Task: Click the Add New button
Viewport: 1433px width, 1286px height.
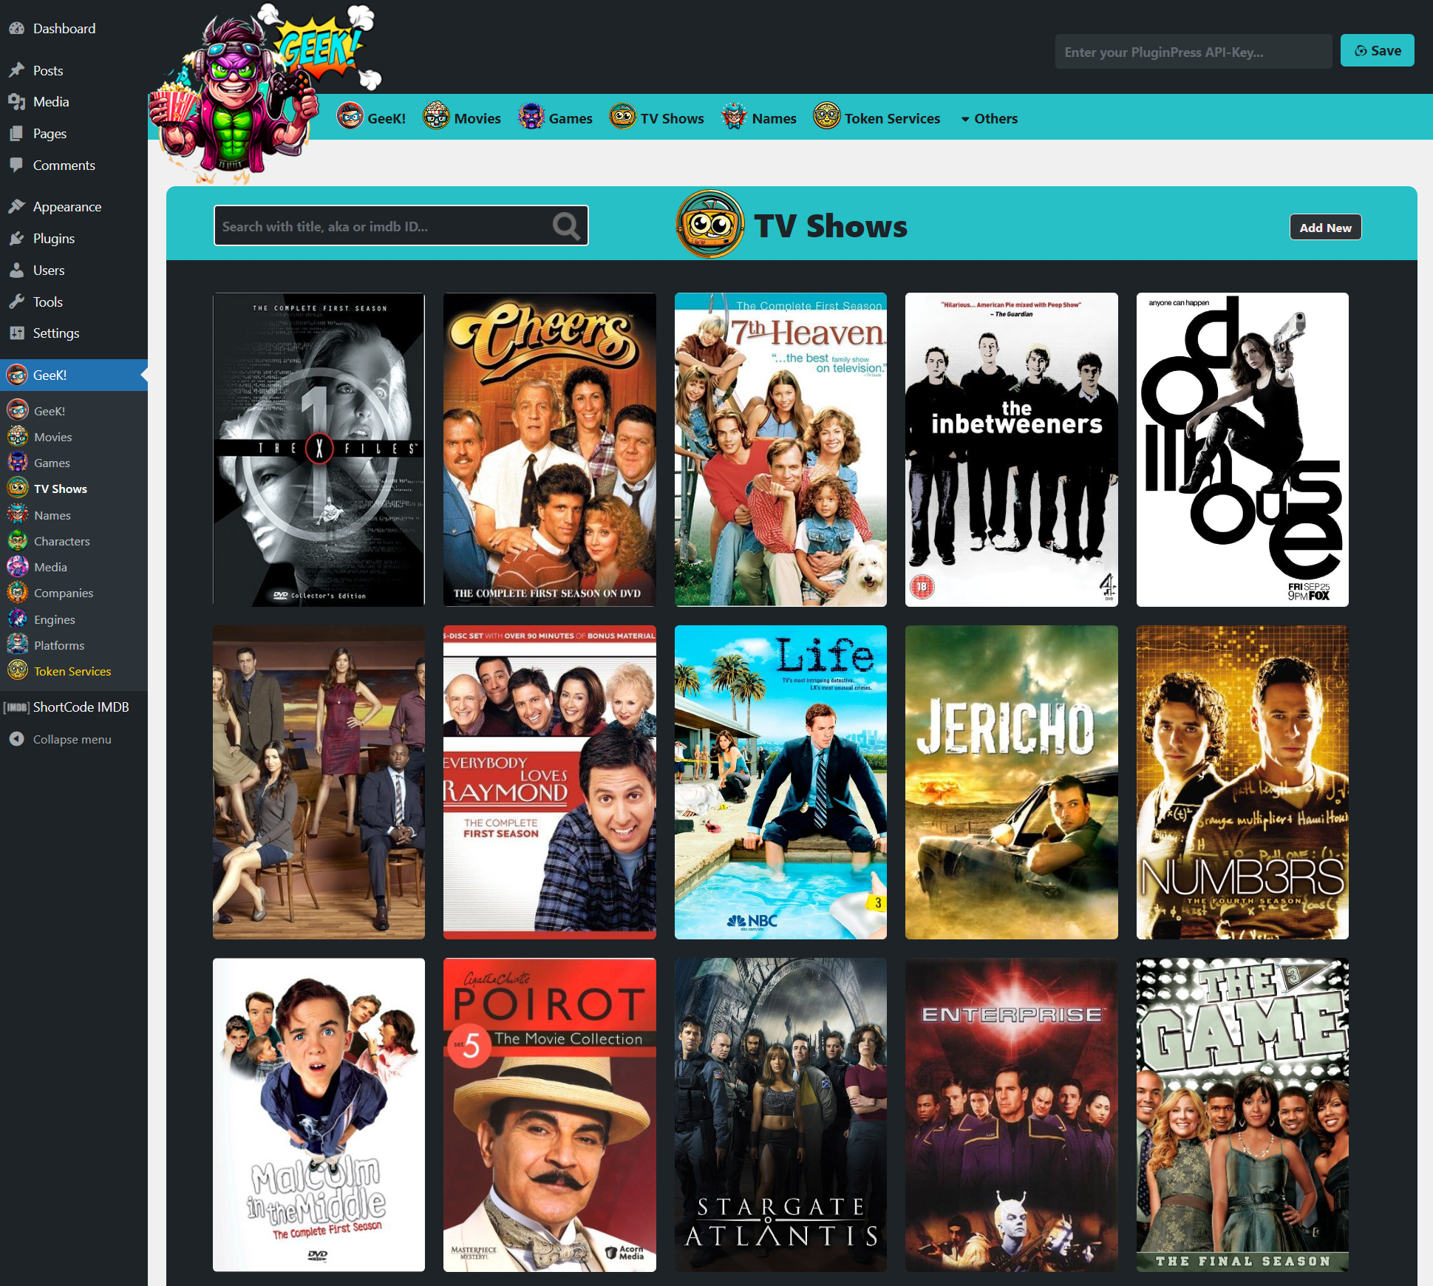Action: [x=1325, y=228]
